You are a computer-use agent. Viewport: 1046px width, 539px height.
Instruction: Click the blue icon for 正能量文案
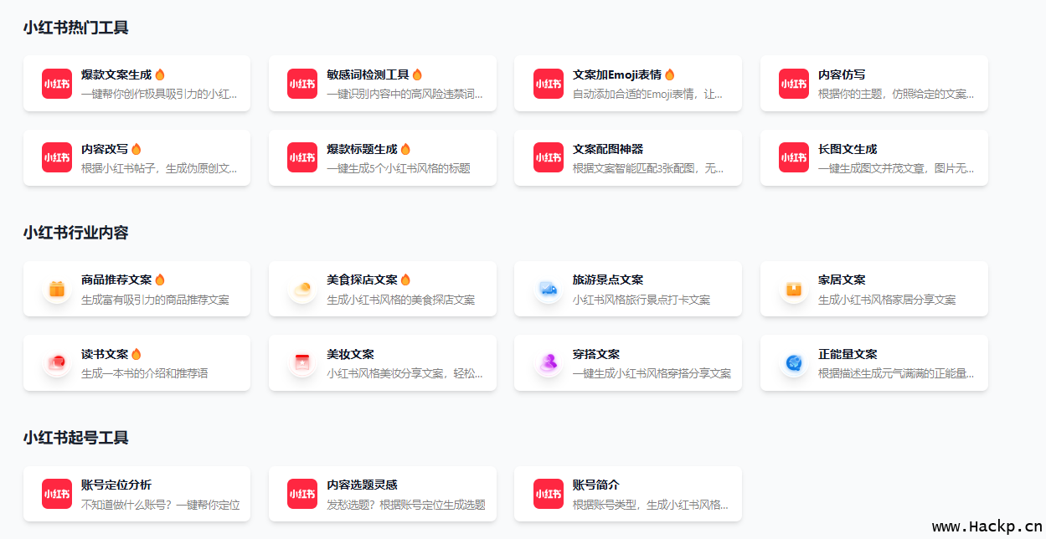[794, 363]
